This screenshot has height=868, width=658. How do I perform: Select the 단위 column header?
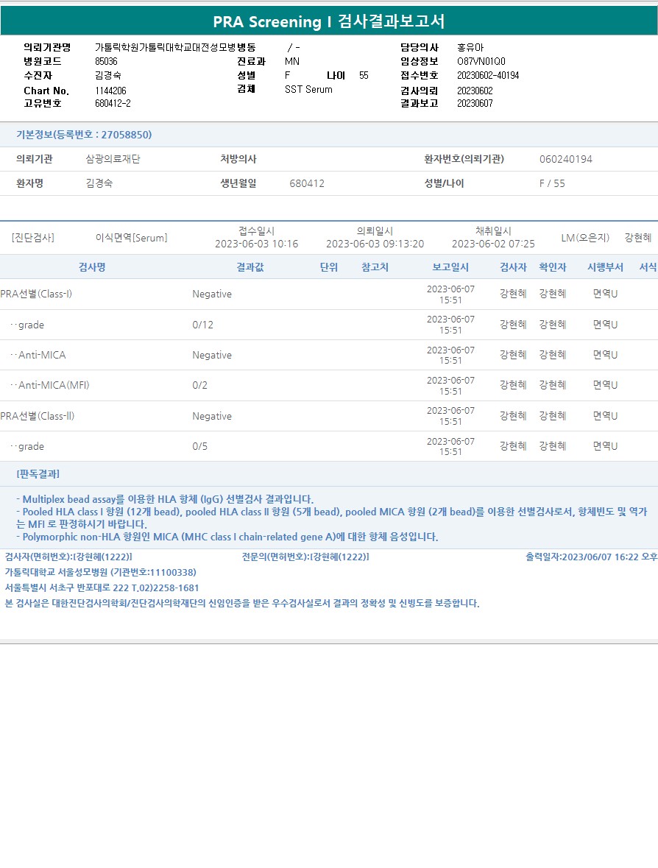click(x=329, y=267)
